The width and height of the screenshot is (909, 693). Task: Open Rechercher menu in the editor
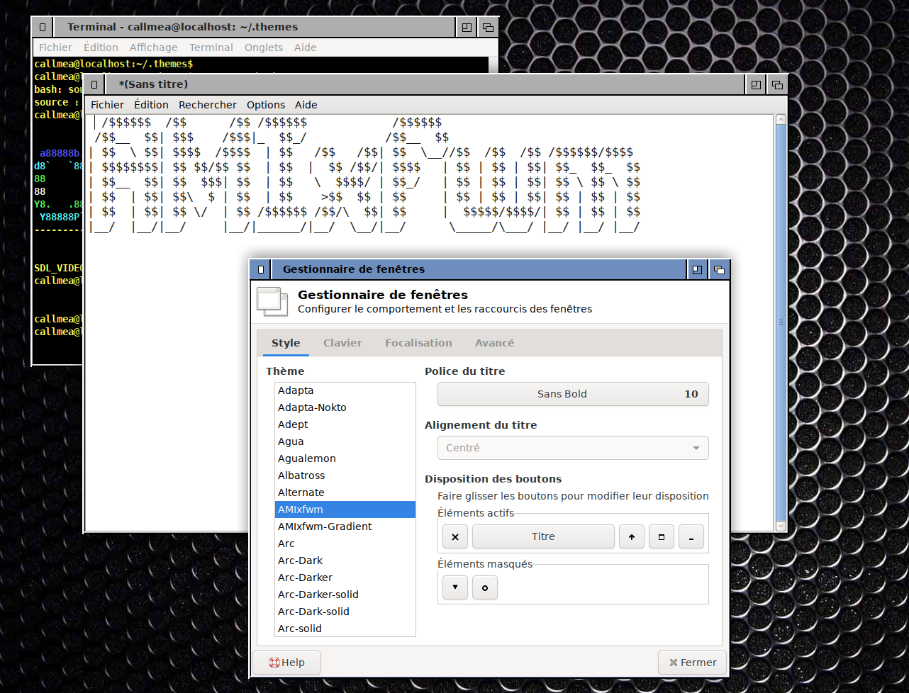click(208, 105)
